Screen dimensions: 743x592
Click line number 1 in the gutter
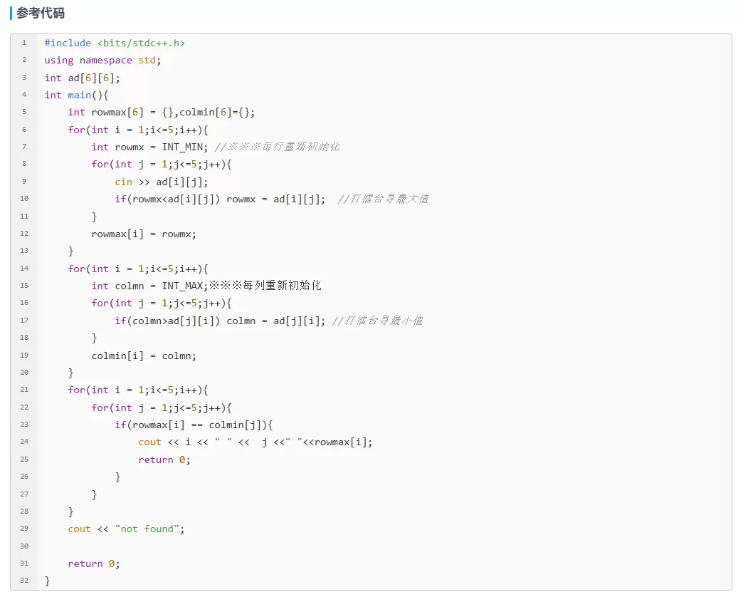tap(24, 43)
